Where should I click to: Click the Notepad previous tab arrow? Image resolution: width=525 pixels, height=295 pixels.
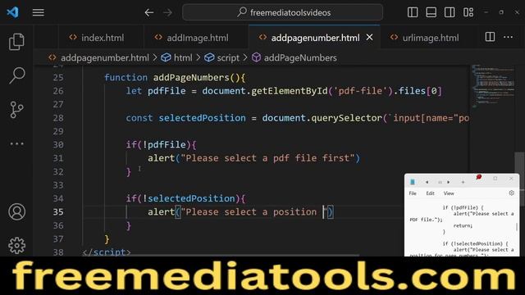point(427,182)
